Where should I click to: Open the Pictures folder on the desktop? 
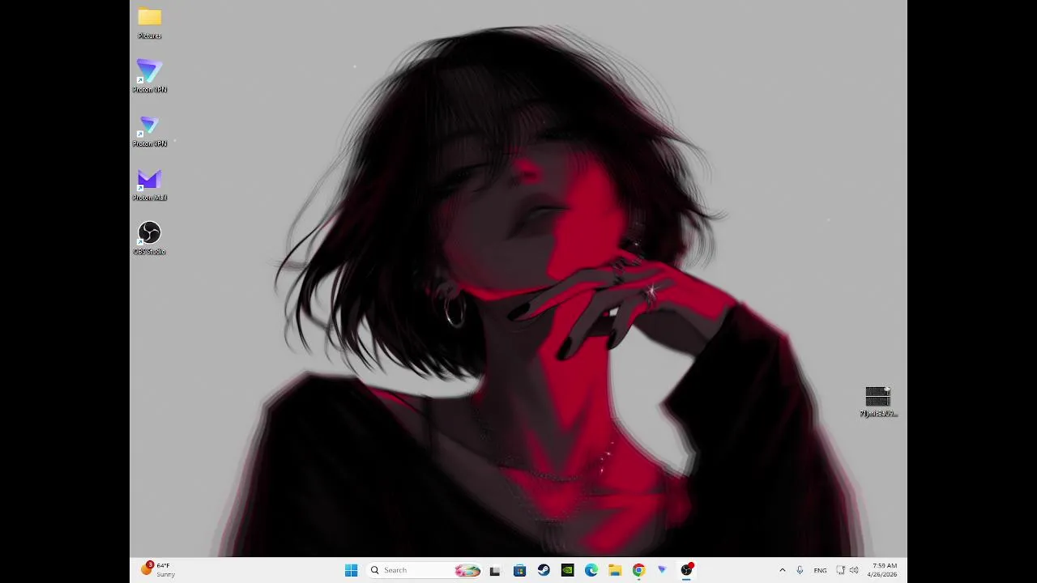click(150, 23)
